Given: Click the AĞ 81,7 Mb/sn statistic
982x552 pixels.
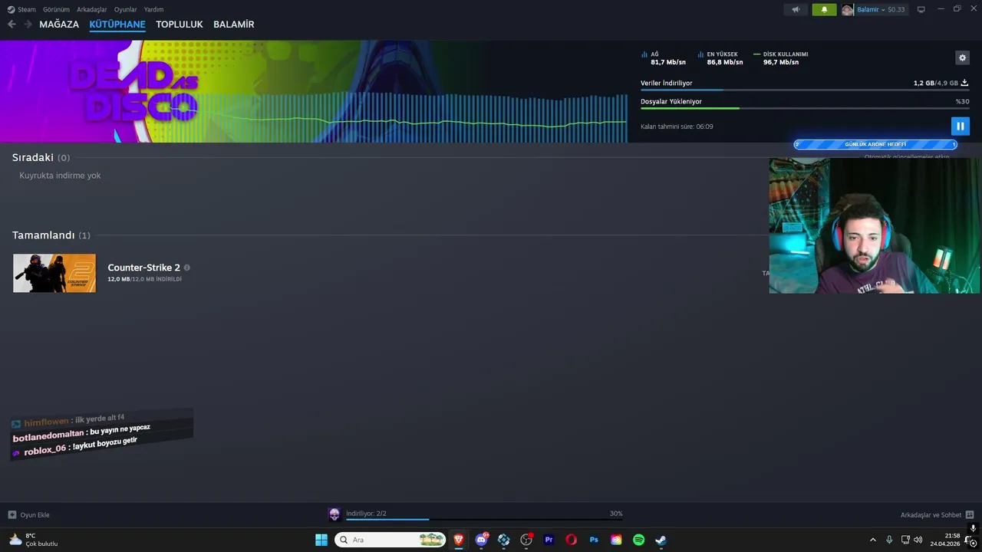Looking at the screenshot, I should [664, 58].
